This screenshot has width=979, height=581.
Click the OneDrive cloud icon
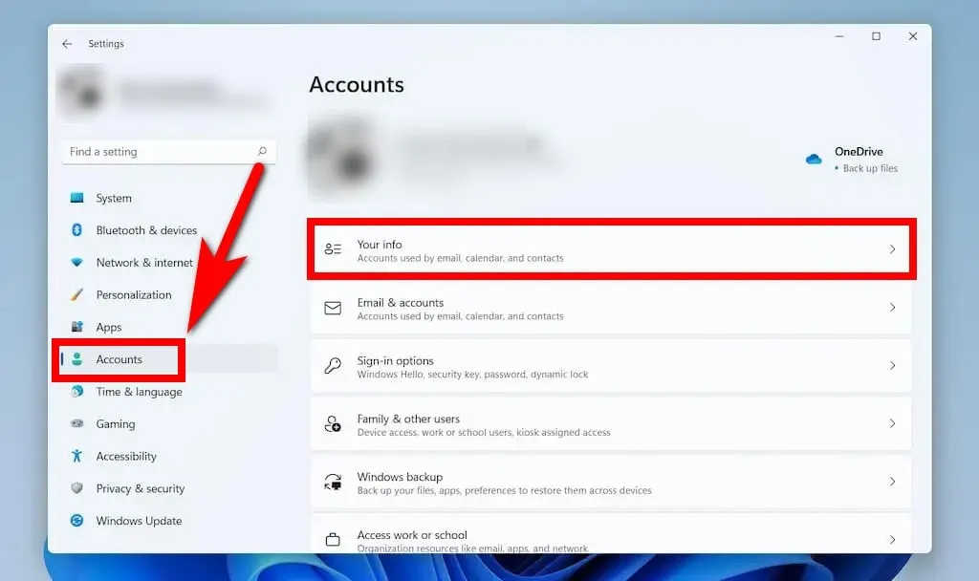[x=814, y=160]
